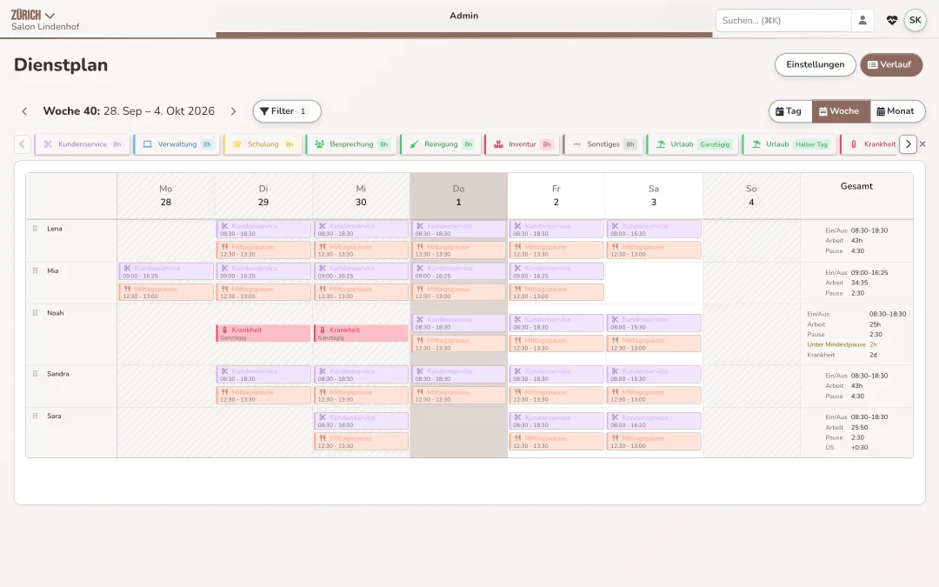The width and height of the screenshot is (939, 587).
Task: Open the Zürich location dropdown
Action: (33, 15)
